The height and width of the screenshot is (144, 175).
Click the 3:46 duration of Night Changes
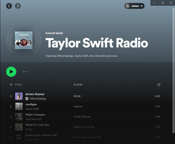157,117
